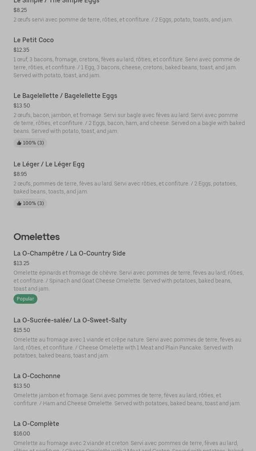Open La O-Sucrée-salée / La O-Sweet-Salty item

click(70, 320)
